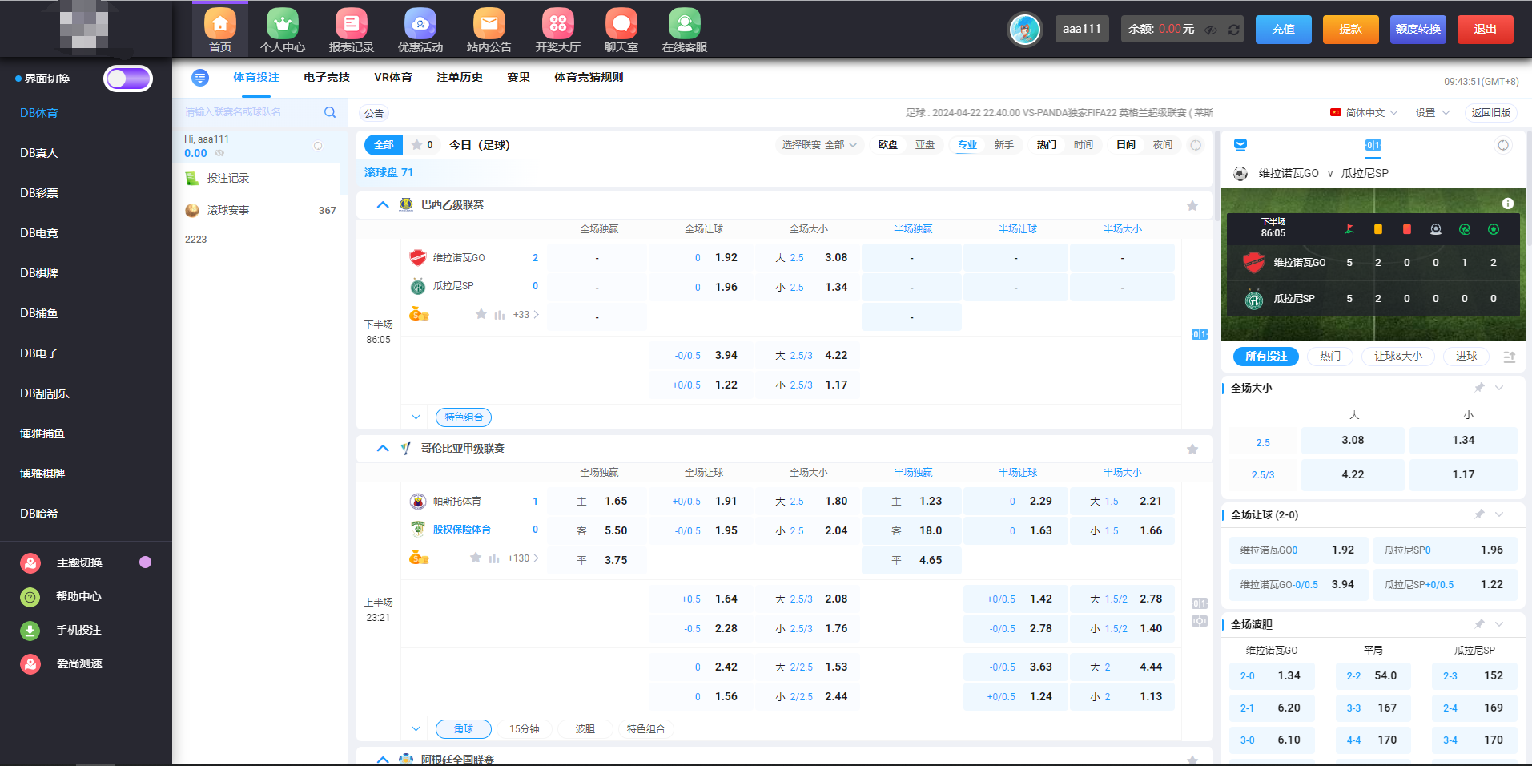Open the 首页 home icon
The image size is (1532, 766).
(220, 25)
